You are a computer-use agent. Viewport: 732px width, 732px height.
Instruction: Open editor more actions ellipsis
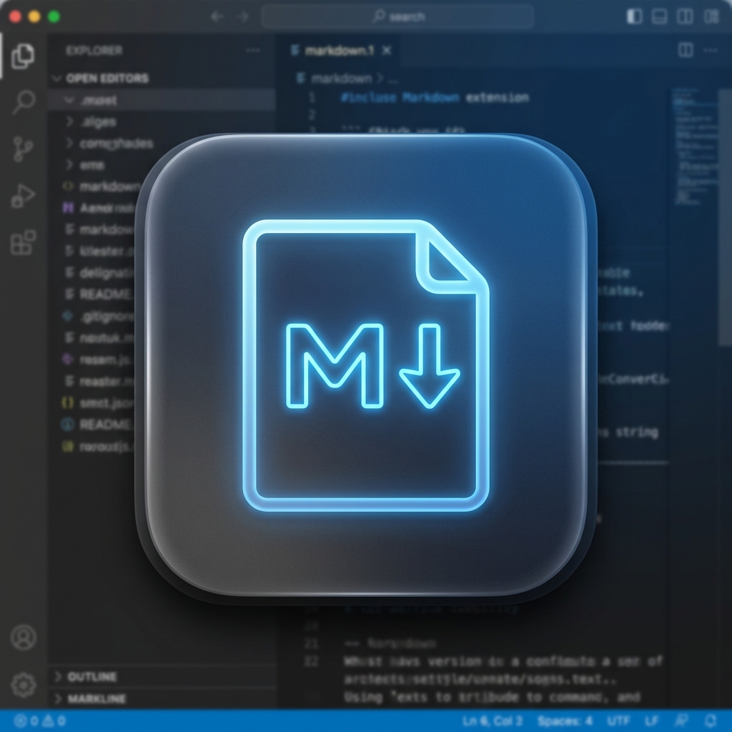coord(711,50)
